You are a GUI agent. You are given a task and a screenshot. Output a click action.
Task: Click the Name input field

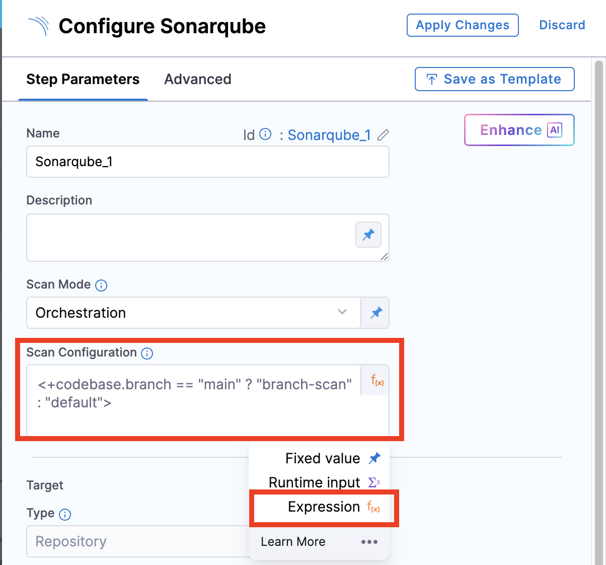(x=207, y=162)
